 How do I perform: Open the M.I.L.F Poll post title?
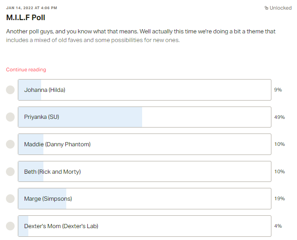[26, 18]
